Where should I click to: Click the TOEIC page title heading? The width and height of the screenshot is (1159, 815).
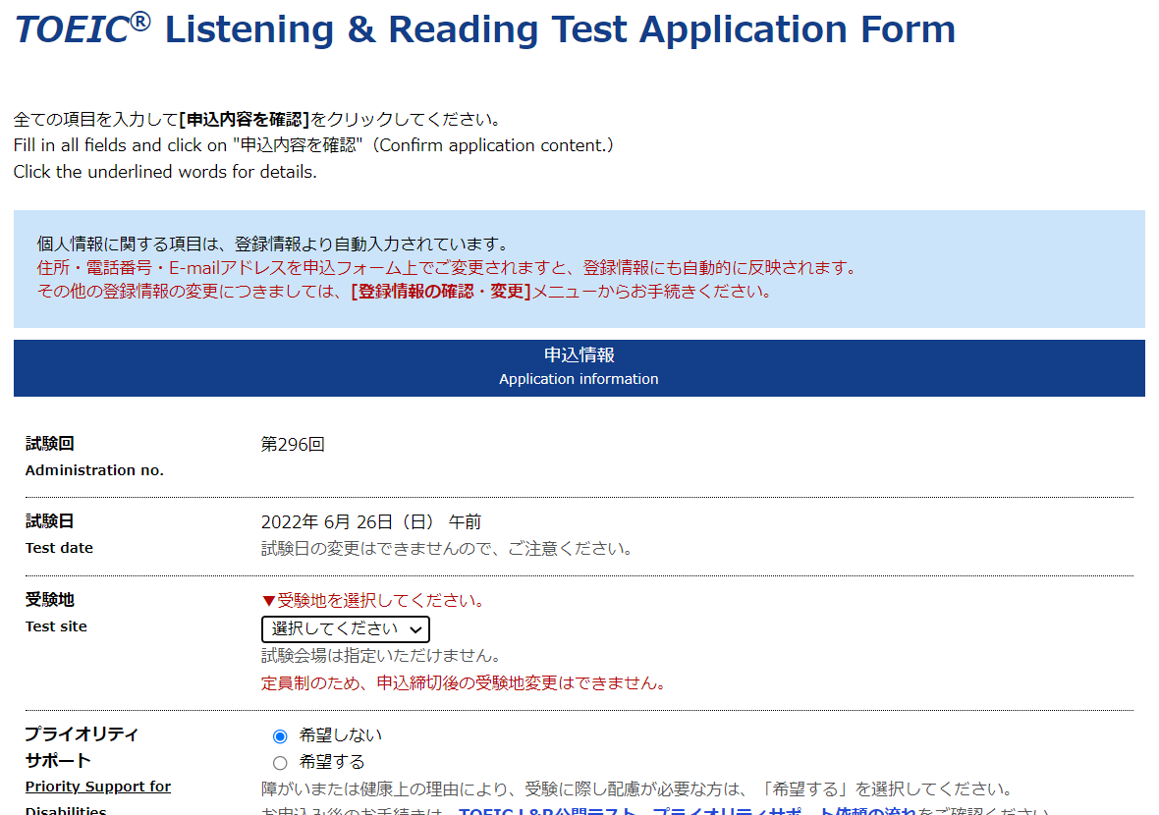pyautogui.click(x=481, y=28)
